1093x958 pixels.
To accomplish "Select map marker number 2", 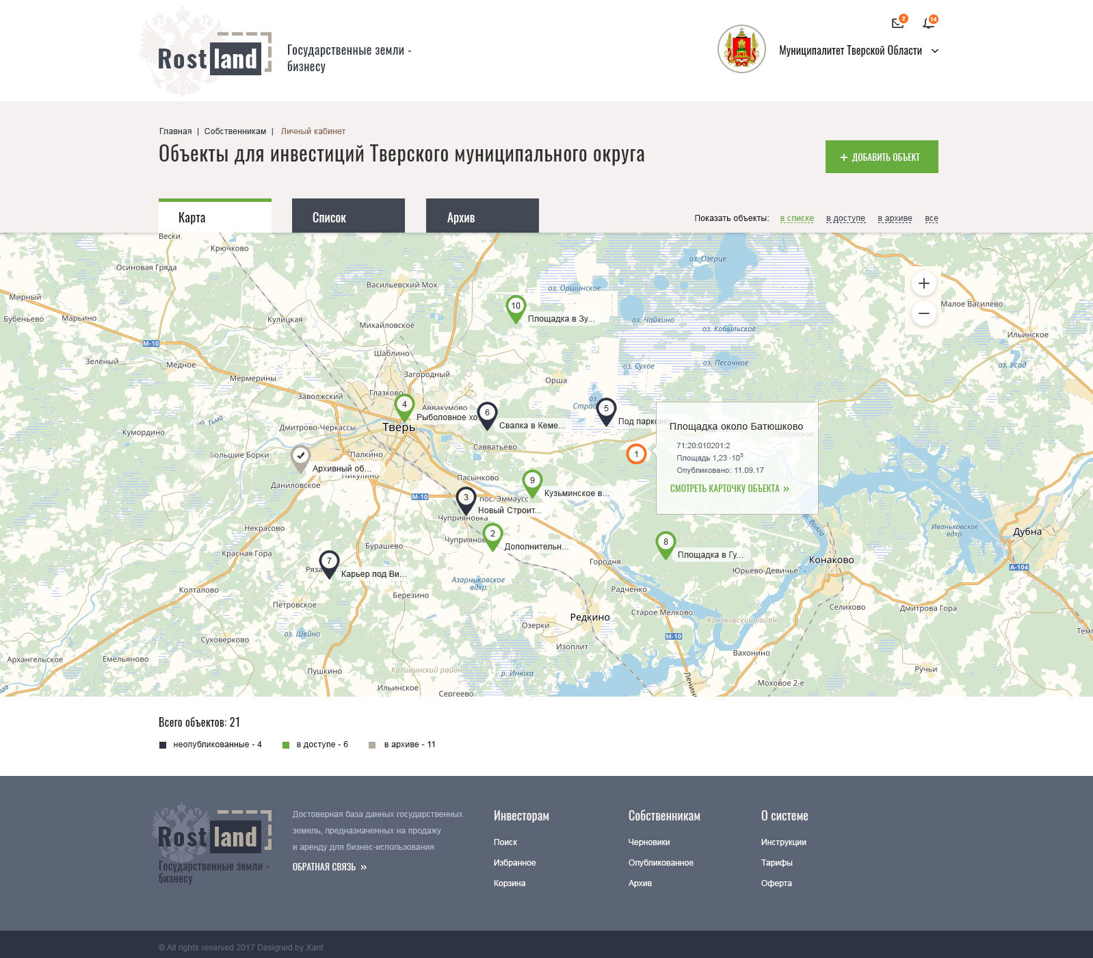I will point(492,536).
